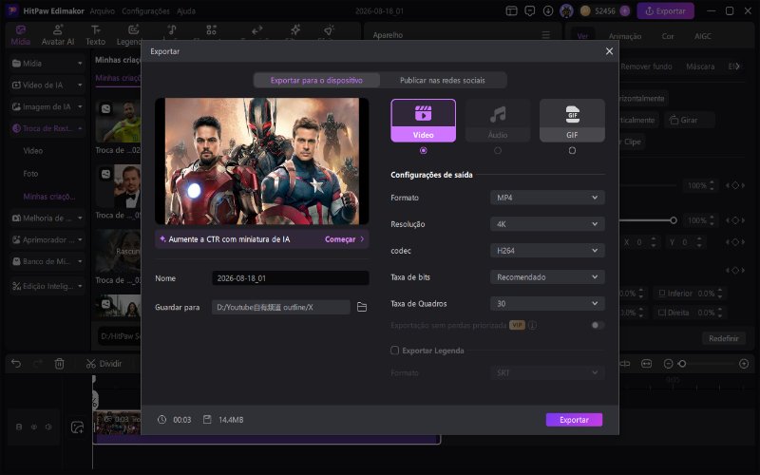This screenshot has width=760, height=475.
Task: Click the Começar link for AI thumbnail
Action: [x=344, y=239]
